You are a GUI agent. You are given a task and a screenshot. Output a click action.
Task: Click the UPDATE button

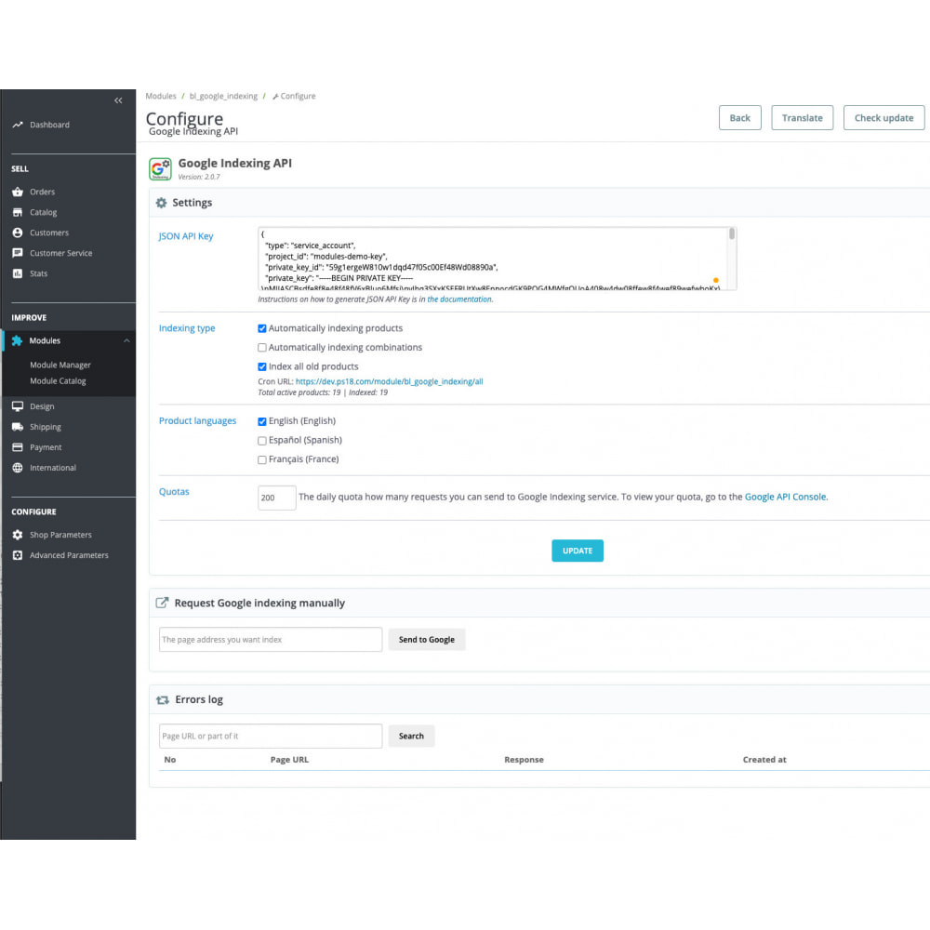tap(577, 550)
